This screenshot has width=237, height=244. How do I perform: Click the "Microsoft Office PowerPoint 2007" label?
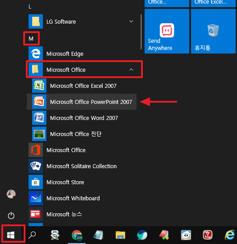tap(91, 102)
